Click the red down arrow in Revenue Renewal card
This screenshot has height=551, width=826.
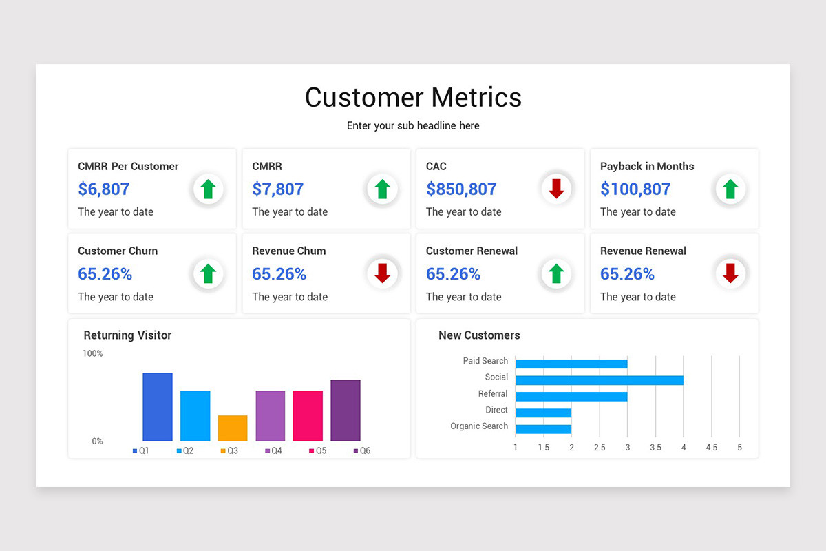(x=731, y=273)
